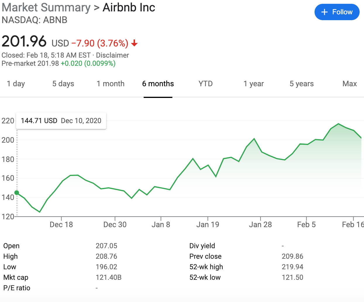Click the Dec 18 axis label

click(x=61, y=225)
